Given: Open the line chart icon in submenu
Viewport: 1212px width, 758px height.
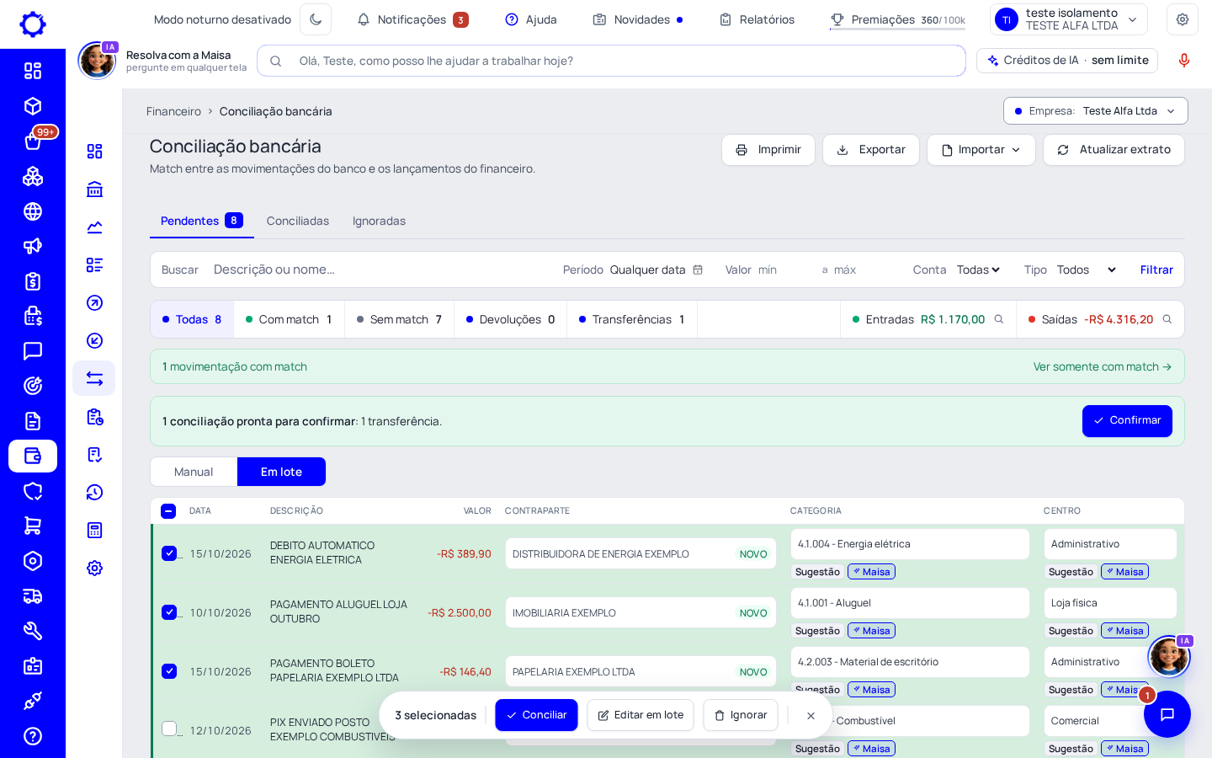Looking at the screenshot, I should pyautogui.click(x=94, y=227).
